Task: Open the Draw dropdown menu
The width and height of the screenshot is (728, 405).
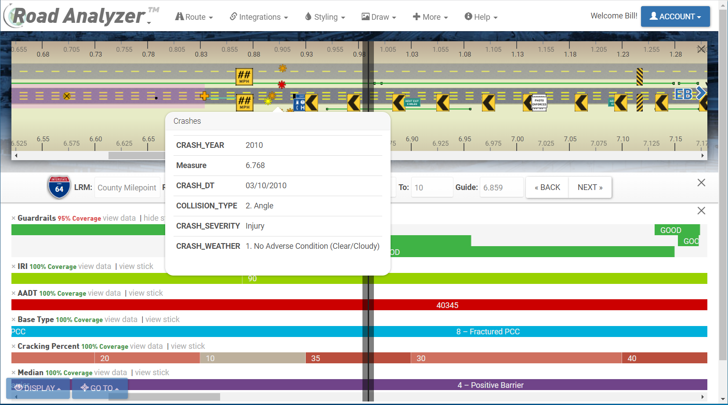Action: pos(379,17)
